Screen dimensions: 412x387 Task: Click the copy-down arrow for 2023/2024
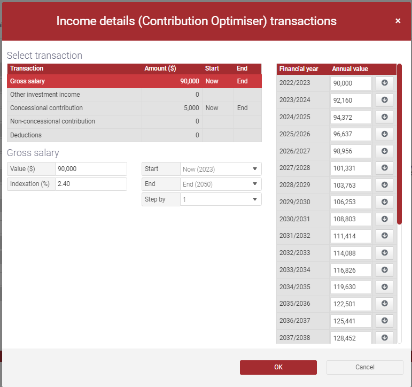point(384,100)
